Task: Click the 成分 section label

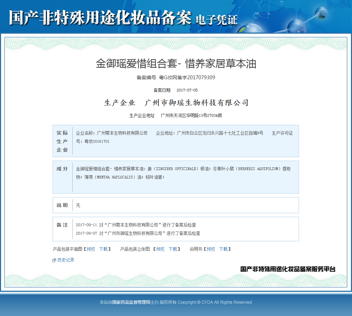Action: tap(62, 169)
